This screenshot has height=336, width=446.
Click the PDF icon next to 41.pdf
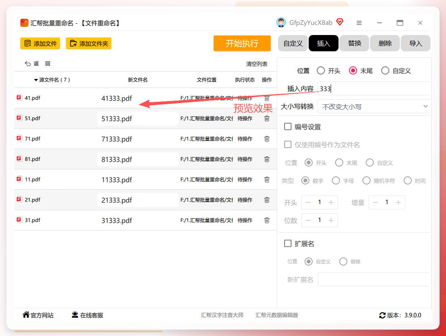(19, 97)
